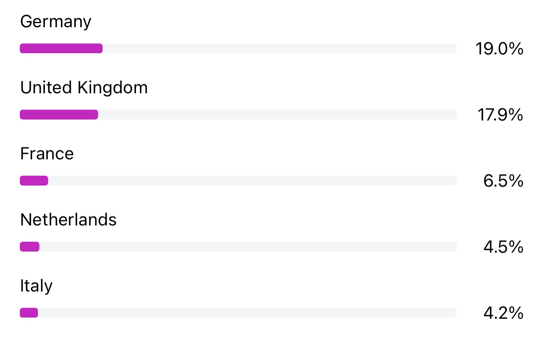
Task: Click Germany's purple progress bar fill
Action: pyautogui.click(x=61, y=49)
